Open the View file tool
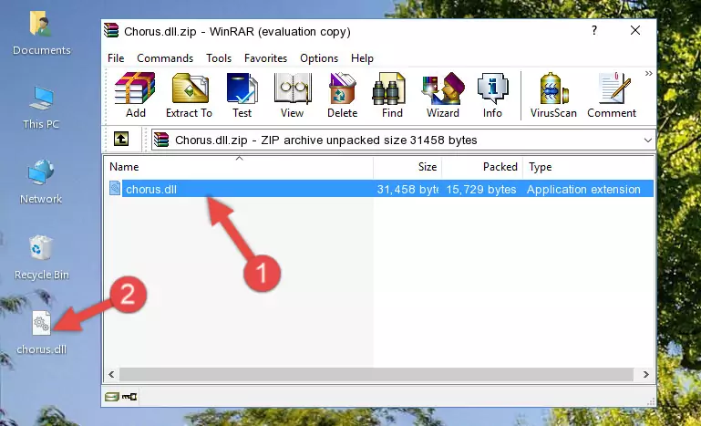Viewport: 701px width, 426px height. tap(293, 95)
